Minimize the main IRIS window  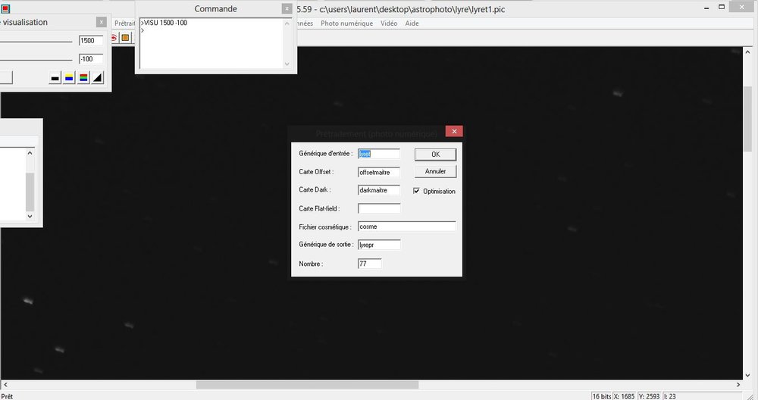point(706,8)
